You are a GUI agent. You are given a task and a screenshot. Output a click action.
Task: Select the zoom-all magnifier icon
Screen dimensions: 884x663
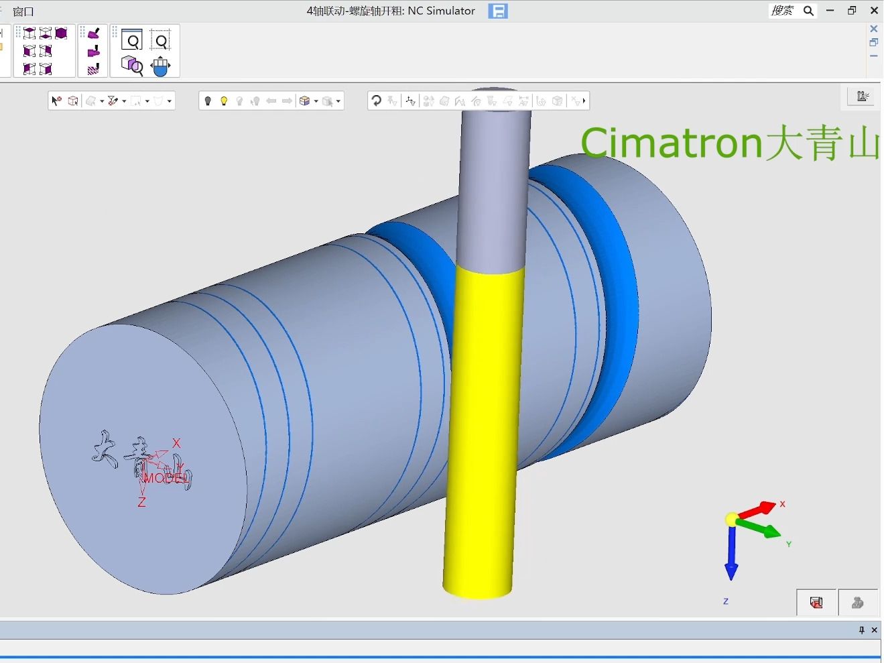(x=132, y=41)
